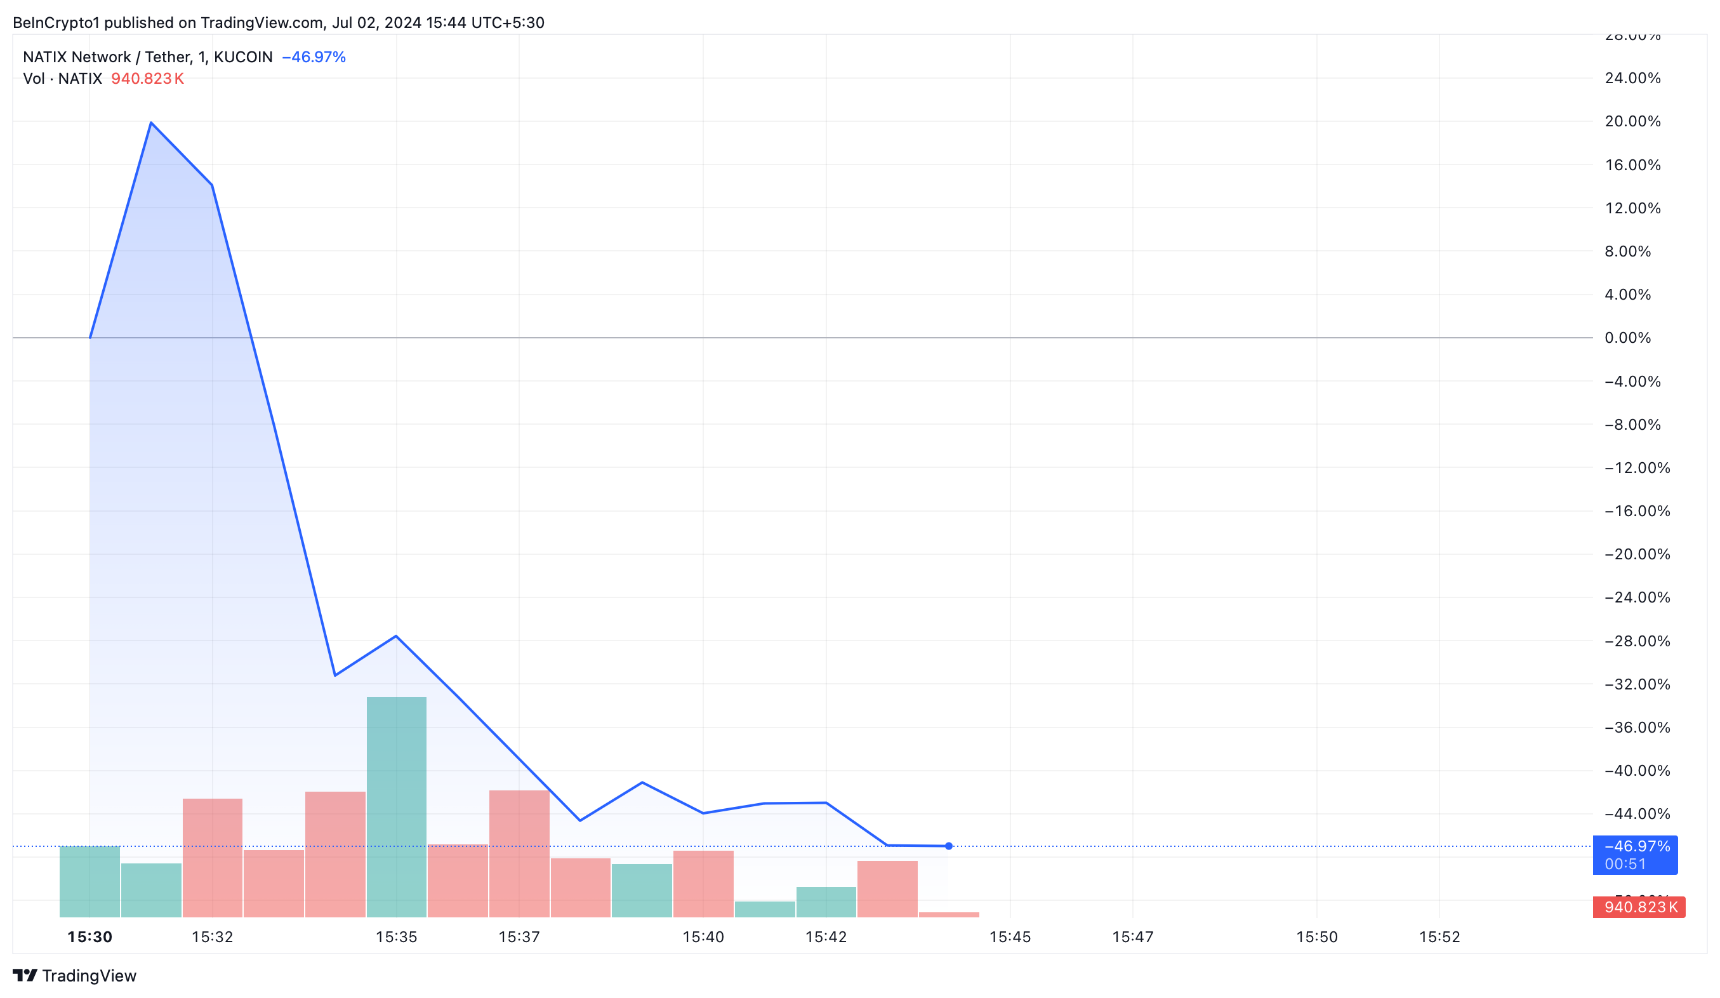This screenshot has height=998, width=1720.
Task: Click the 15:45 time axis label
Action: coord(1010,937)
